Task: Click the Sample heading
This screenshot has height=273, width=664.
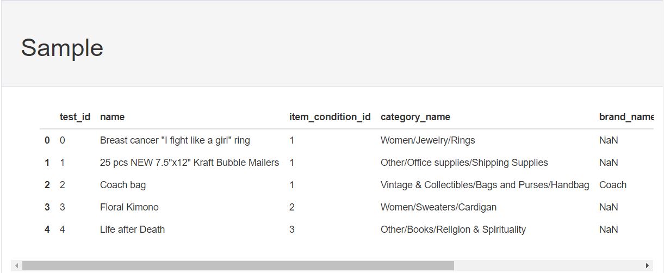Action: [x=62, y=48]
